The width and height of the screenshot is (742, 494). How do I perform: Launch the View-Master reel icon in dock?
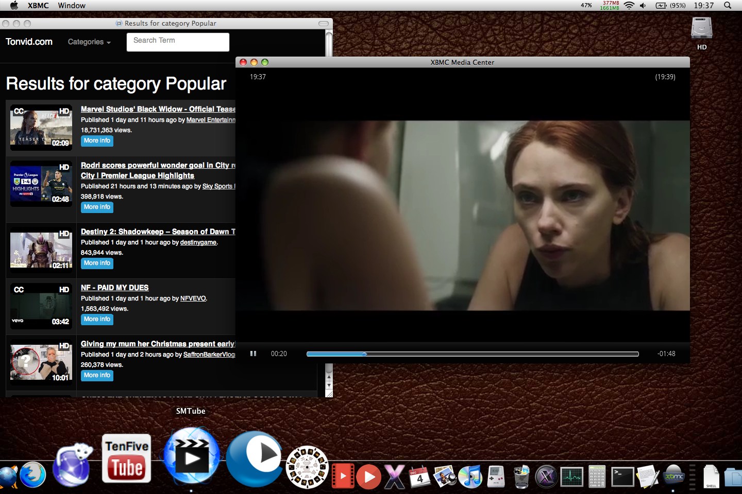307,467
